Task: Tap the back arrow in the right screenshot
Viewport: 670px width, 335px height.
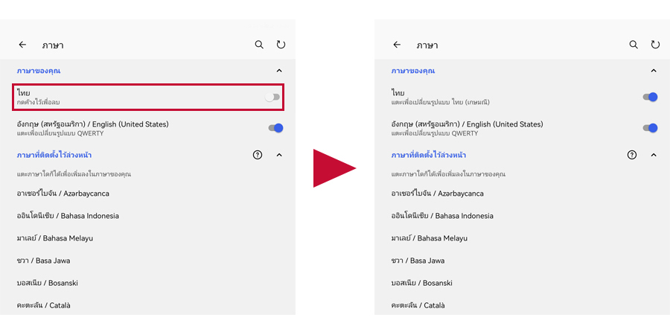Action: (397, 45)
